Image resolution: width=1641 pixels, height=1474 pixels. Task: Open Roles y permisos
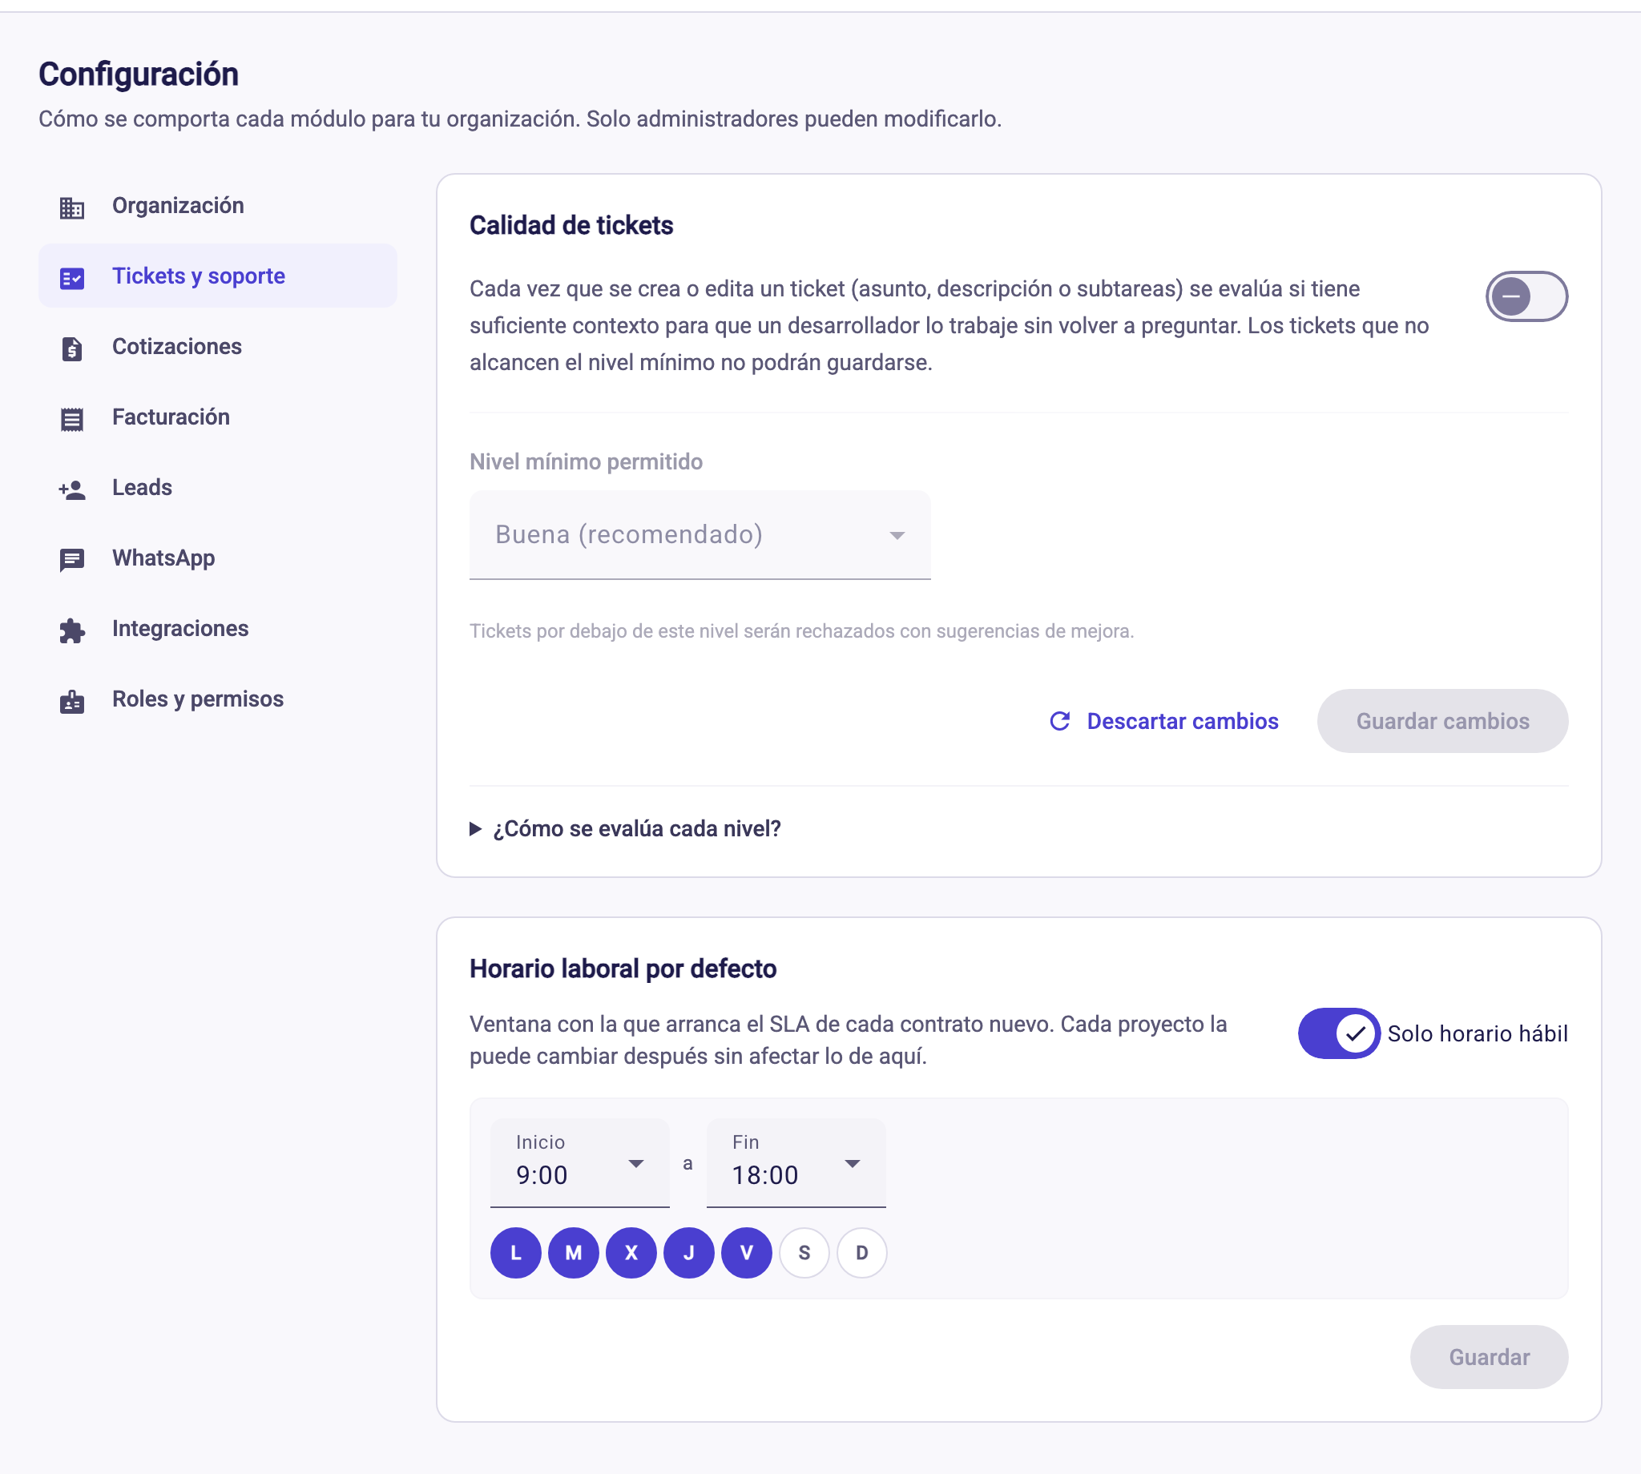coord(218,699)
